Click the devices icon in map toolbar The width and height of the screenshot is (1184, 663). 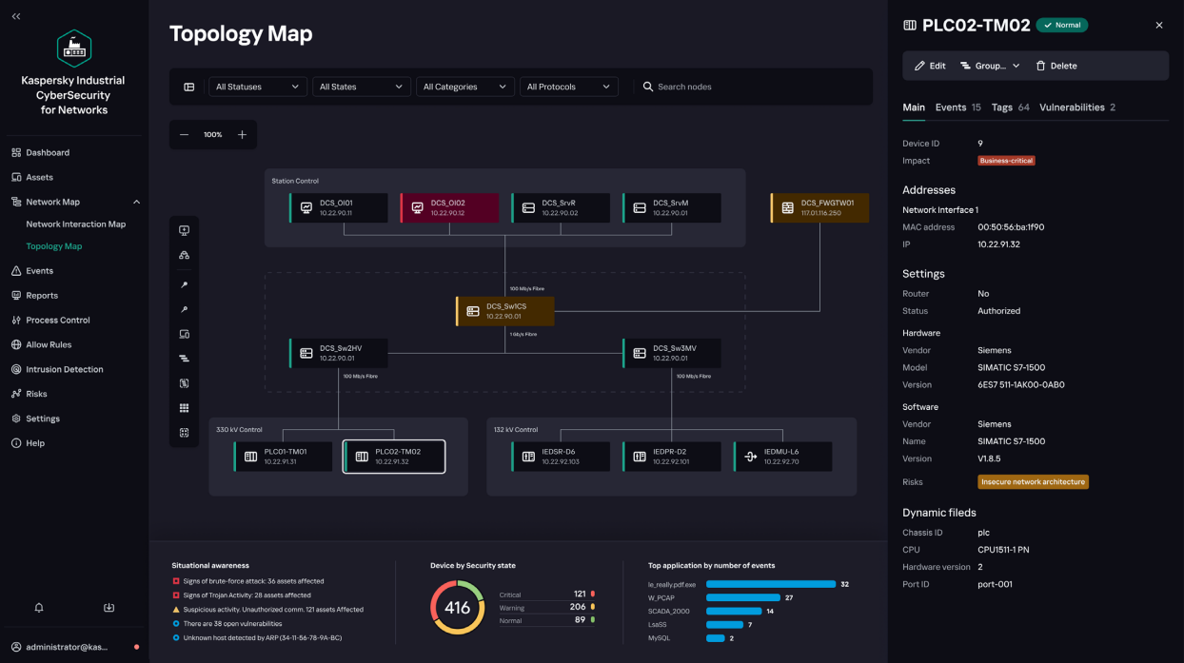pos(184,335)
